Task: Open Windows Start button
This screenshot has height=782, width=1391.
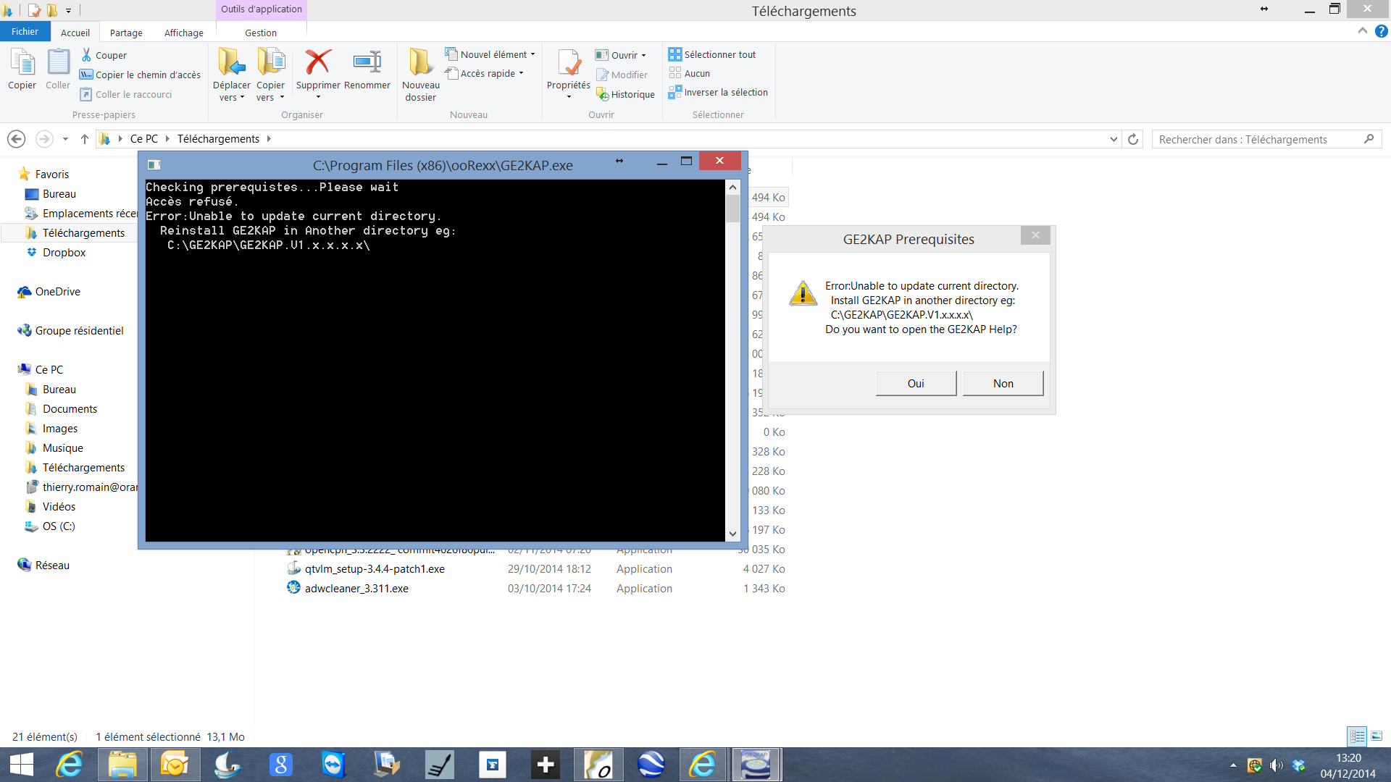Action: coord(22,765)
